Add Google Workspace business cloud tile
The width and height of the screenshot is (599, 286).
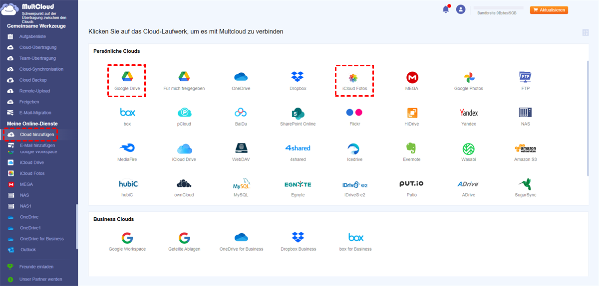pos(127,242)
